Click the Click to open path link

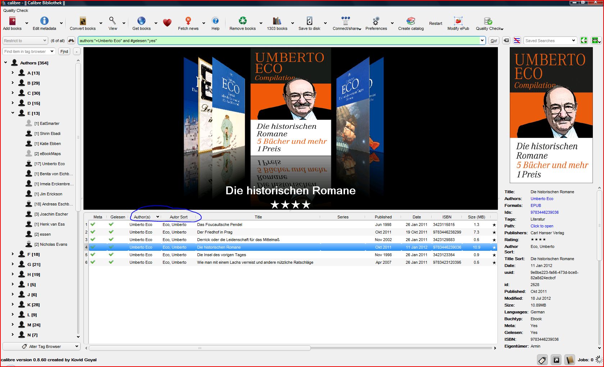point(542,226)
